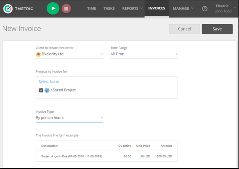Click the New Invoice page heading
Screen dimensions: 239x169
tap(22, 29)
